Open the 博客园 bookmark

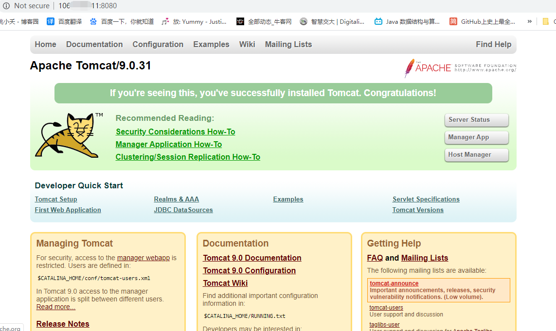point(19,21)
